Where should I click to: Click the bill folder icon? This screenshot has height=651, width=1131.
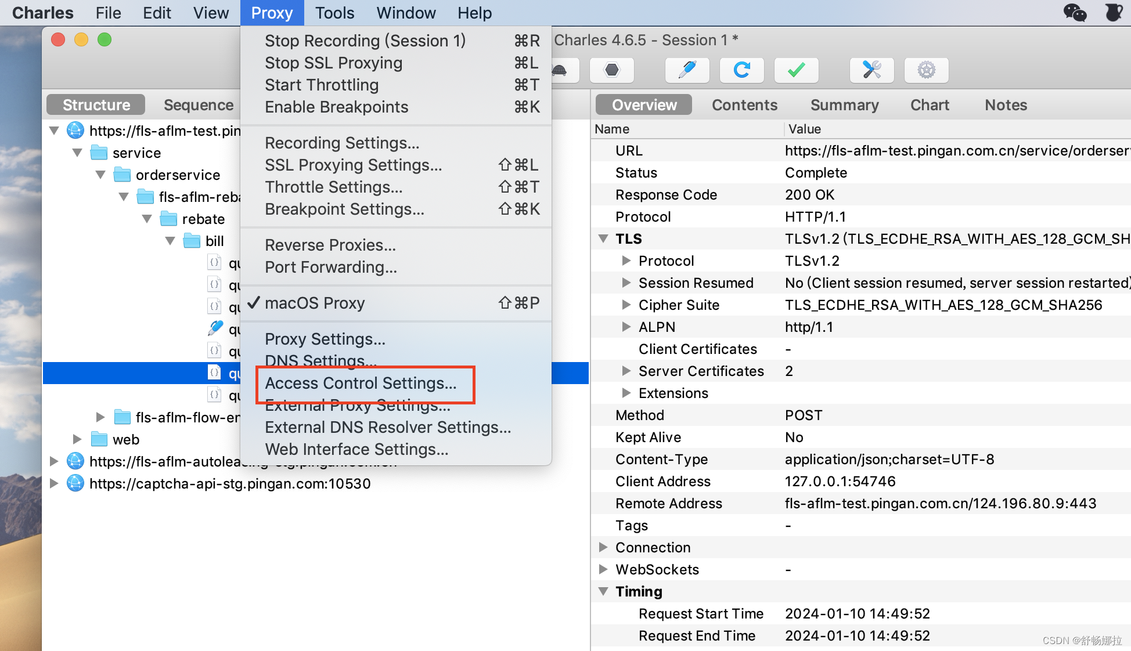click(x=192, y=241)
